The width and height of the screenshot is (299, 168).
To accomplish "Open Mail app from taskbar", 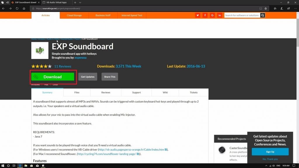I will coord(37,166).
